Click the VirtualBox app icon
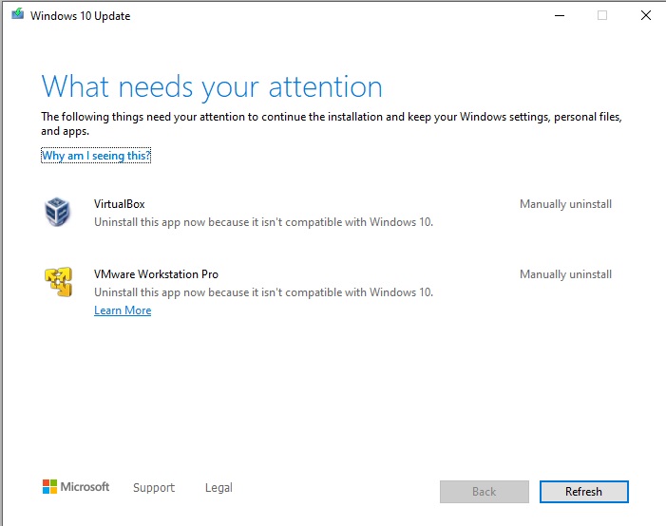 pos(57,212)
